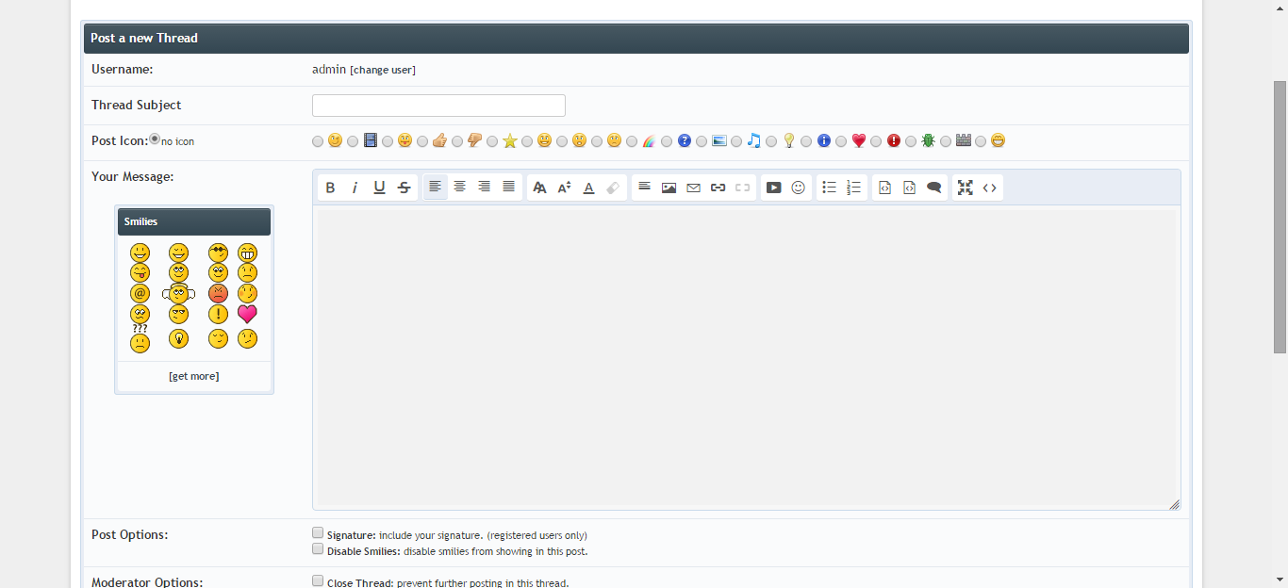Select radio button for the music note icon
The image size is (1288, 588).
coord(736,141)
